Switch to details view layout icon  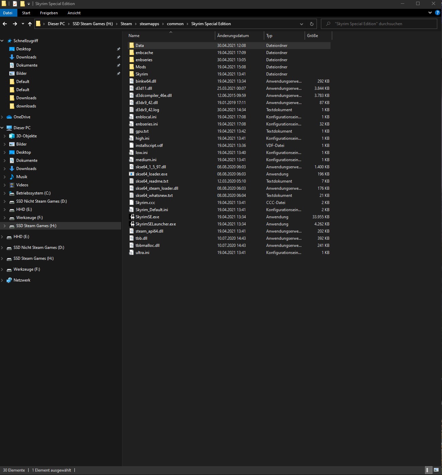pos(429,470)
